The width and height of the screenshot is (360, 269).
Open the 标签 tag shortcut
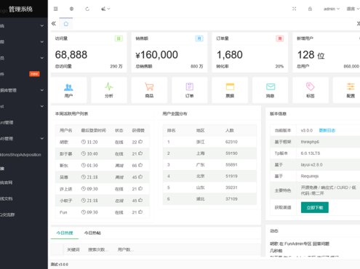pyautogui.click(x=311, y=90)
